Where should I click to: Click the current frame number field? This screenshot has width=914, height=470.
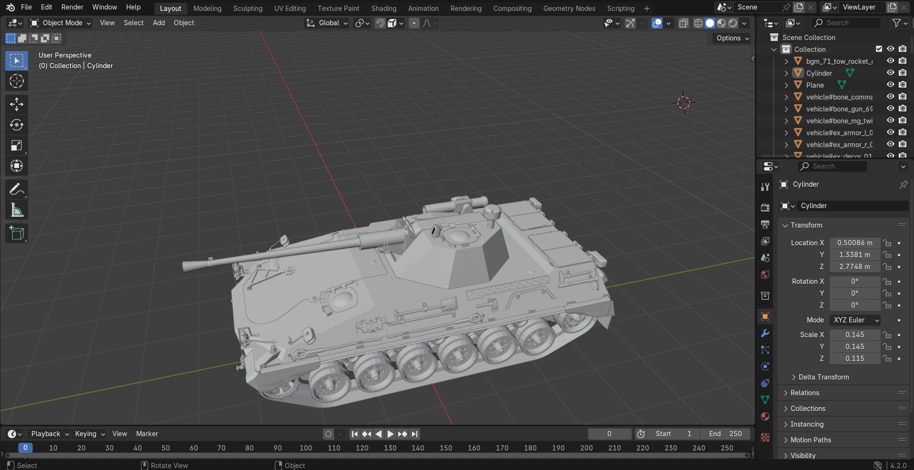point(609,434)
